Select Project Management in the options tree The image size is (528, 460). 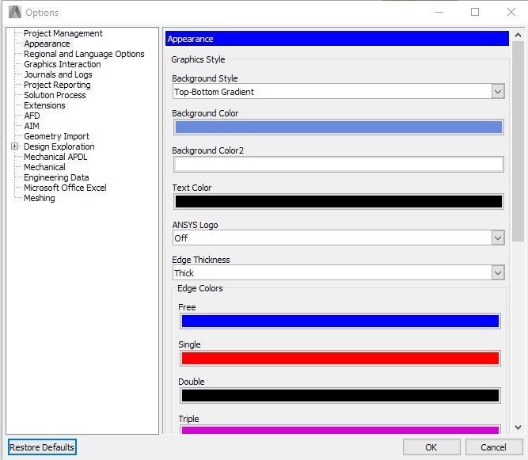[63, 33]
